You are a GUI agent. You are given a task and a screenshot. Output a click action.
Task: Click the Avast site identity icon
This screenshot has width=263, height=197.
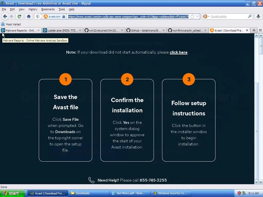46,16
